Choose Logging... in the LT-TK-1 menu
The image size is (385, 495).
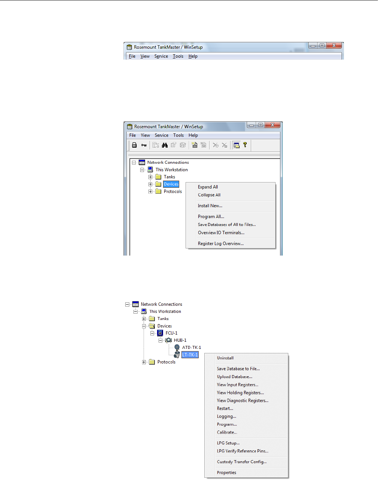coord(246,416)
